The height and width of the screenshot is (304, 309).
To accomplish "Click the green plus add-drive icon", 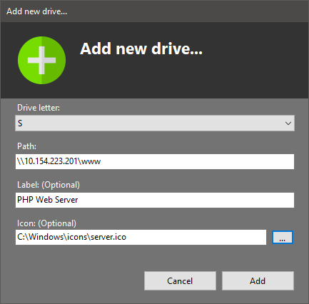I will (41, 60).
